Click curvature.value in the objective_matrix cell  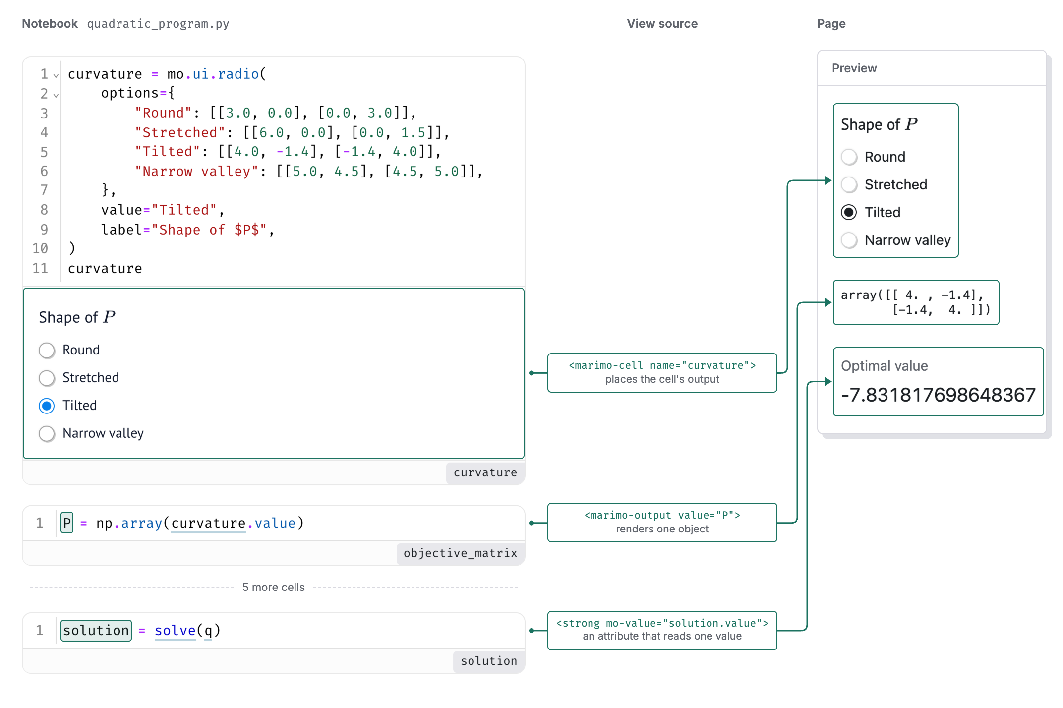(233, 523)
